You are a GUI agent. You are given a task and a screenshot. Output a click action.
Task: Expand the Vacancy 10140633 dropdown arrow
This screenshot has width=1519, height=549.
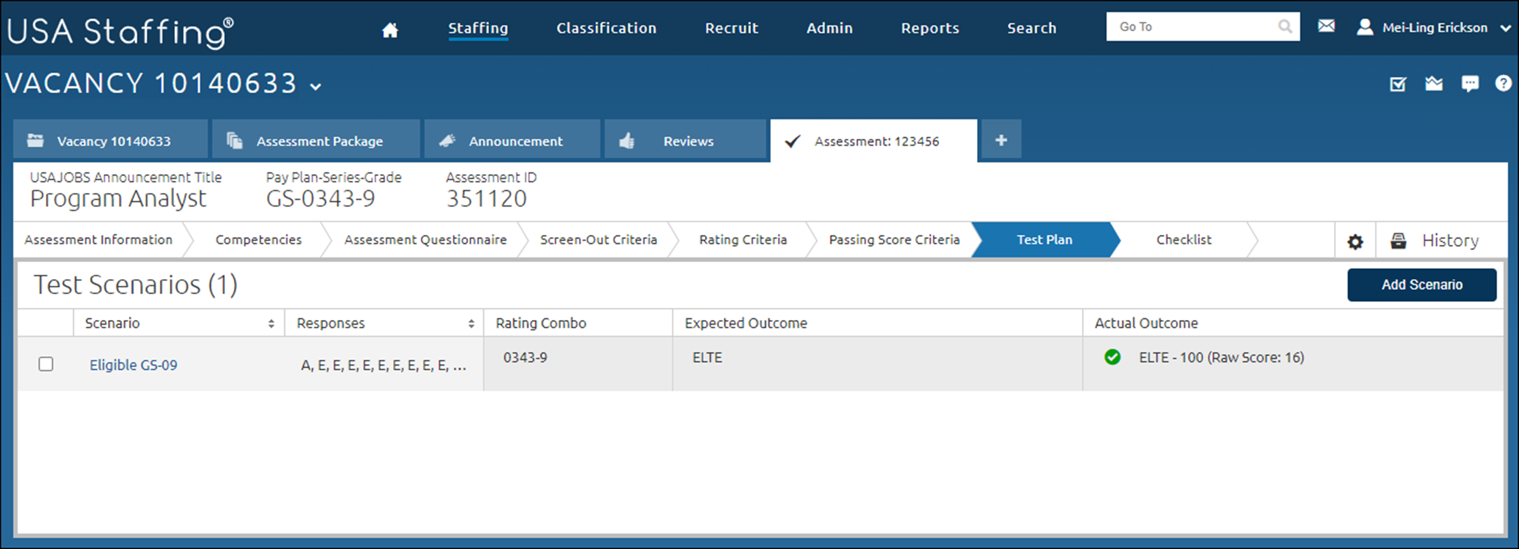[315, 86]
